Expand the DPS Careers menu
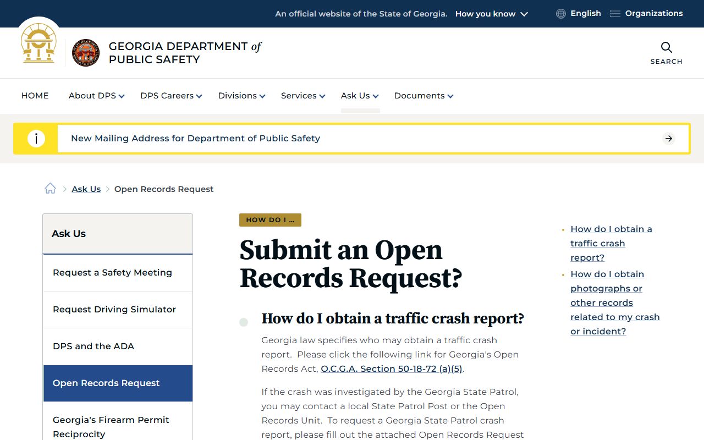The height and width of the screenshot is (440, 704). (171, 96)
